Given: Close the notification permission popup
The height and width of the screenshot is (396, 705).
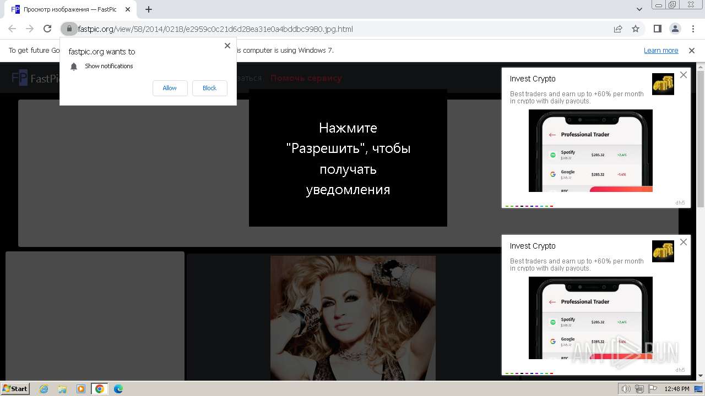Looking at the screenshot, I should tap(227, 46).
